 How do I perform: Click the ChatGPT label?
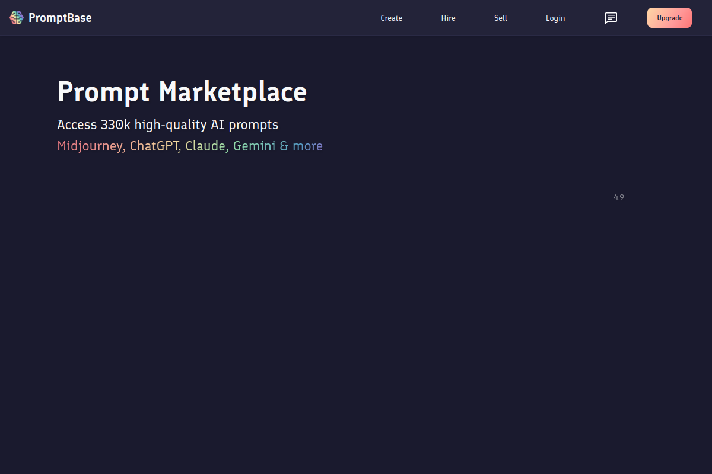pos(153,146)
